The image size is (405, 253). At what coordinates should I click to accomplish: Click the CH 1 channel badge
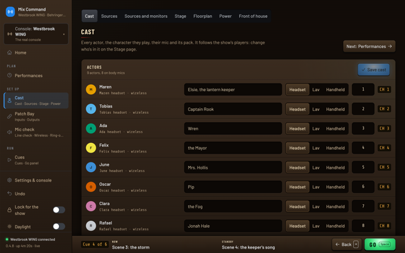tap(384, 89)
